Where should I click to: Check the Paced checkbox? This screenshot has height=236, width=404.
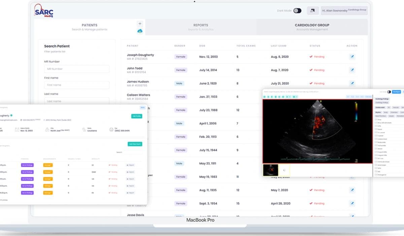pos(376,129)
